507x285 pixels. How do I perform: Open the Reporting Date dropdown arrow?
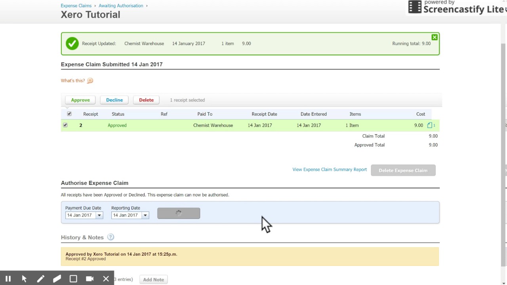pyautogui.click(x=145, y=215)
